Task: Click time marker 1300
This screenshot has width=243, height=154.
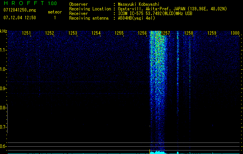Action: pyautogui.click(x=235, y=33)
